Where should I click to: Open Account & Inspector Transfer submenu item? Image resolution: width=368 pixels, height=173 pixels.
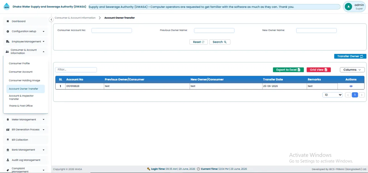tap(25, 97)
